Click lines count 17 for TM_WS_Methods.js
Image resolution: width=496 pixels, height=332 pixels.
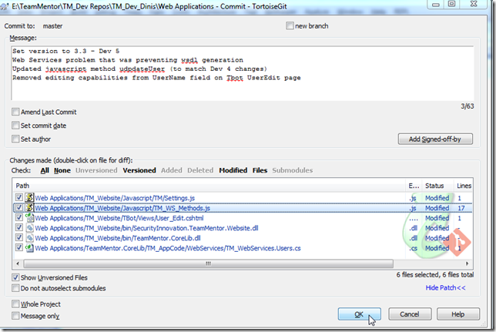(x=461, y=208)
